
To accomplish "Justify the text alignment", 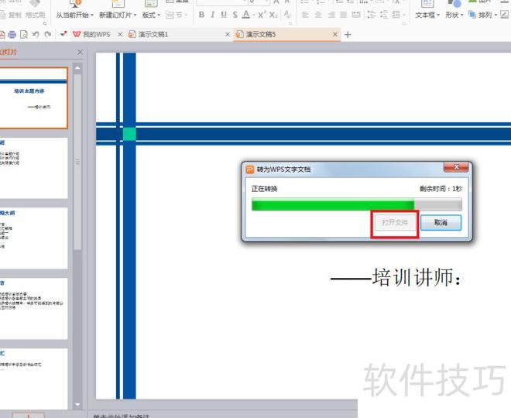I will point(344,15).
